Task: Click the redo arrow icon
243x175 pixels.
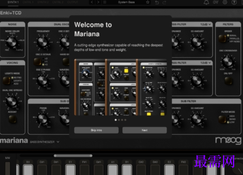Action: 164,2
